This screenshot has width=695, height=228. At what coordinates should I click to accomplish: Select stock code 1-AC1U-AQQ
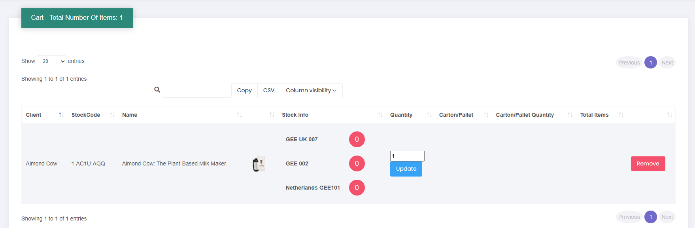pyautogui.click(x=88, y=163)
